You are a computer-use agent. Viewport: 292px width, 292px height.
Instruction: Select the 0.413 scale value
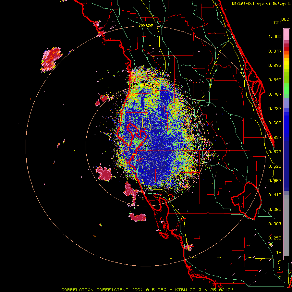275,195
